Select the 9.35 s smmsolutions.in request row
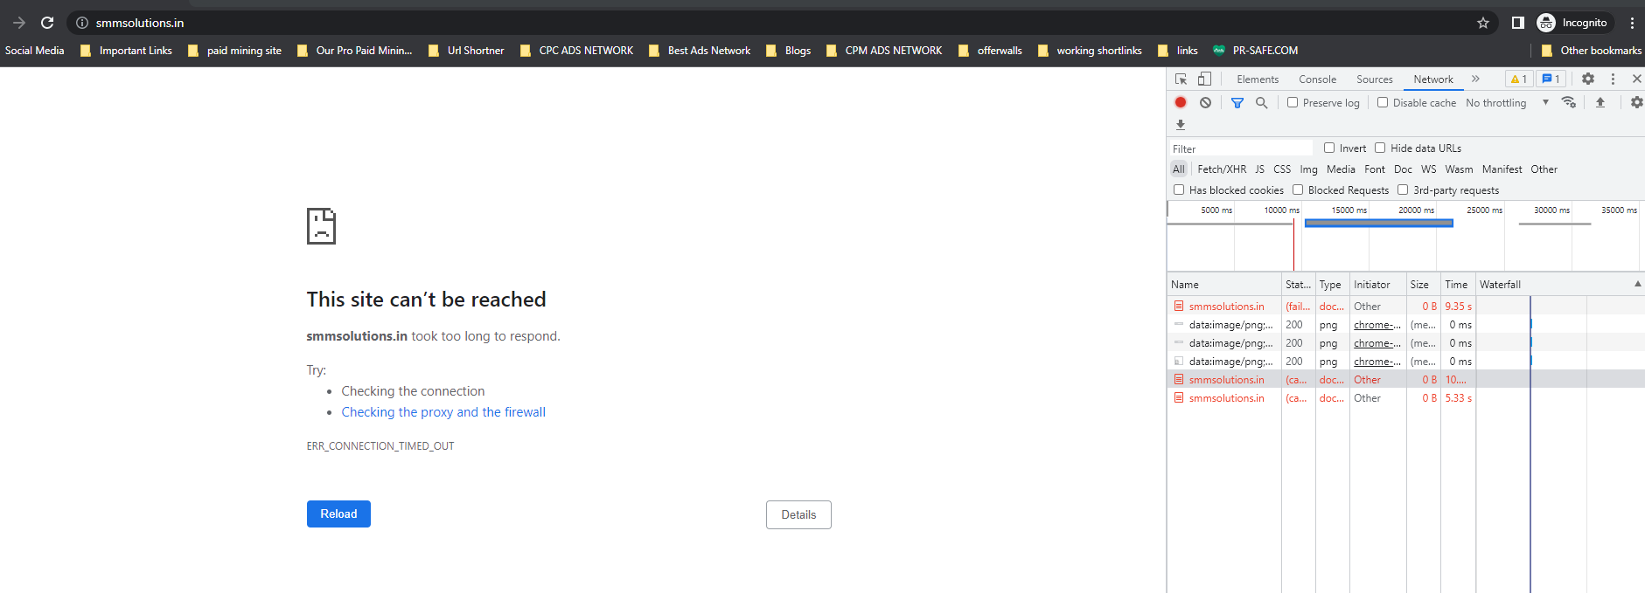The width and height of the screenshot is (1645, 593). coord(1405,307)
